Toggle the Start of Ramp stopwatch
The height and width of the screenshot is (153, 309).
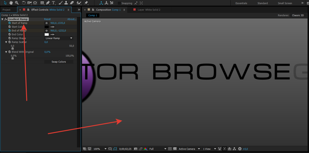point(9,23)
